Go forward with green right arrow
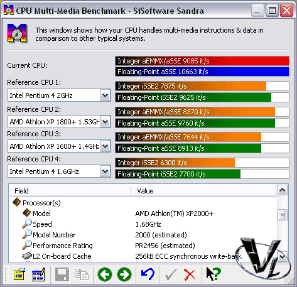 (x=124, y=274)
